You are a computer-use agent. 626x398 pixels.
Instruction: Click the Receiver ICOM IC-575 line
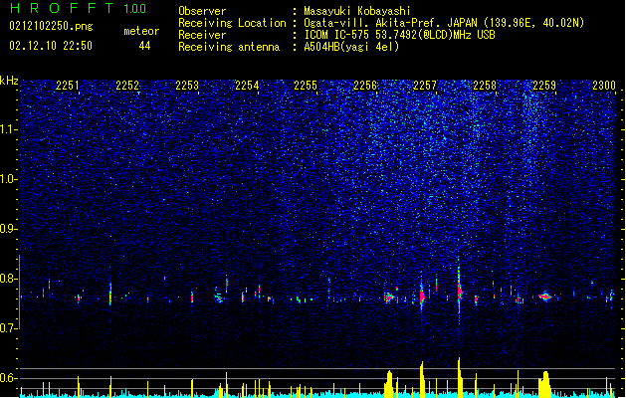coord(336,35)
